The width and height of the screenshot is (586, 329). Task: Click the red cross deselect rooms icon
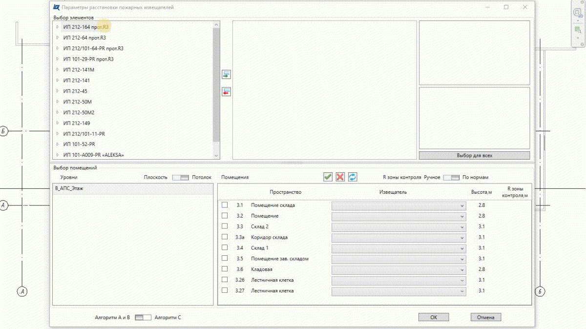340,177
